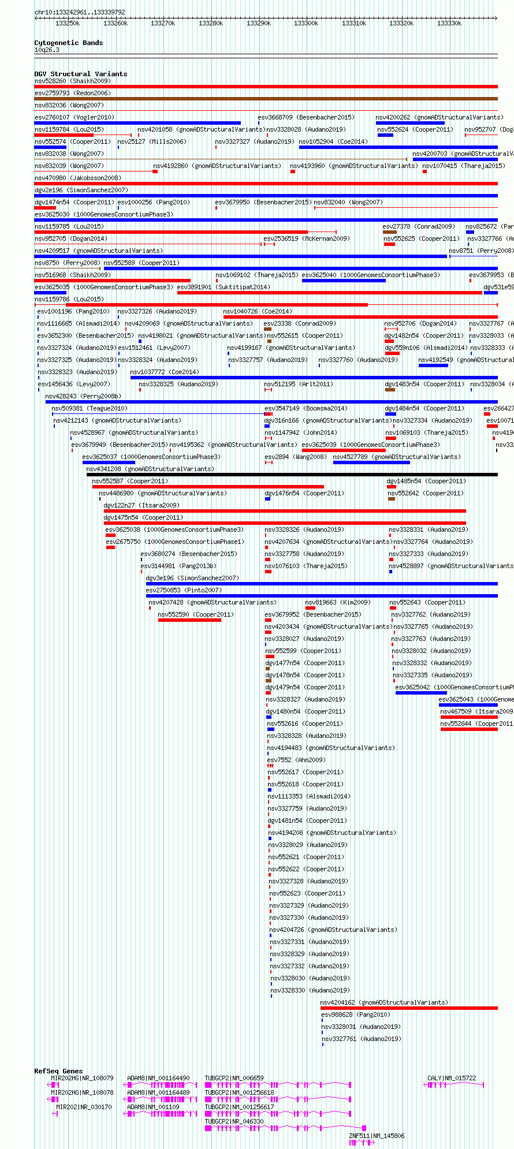Click the ADAM8|NM_001109 transcript label
Screen dimensions: 514x1149
(153, 1107)
